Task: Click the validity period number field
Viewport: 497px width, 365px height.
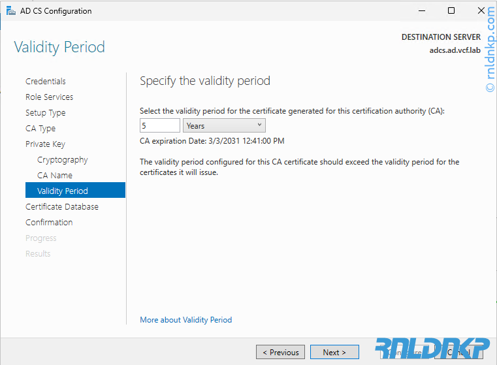Action: [x=160, y=125]
